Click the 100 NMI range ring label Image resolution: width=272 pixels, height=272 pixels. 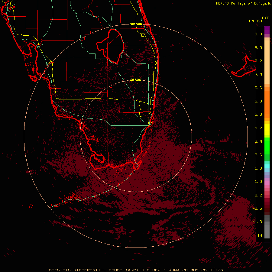136,24
